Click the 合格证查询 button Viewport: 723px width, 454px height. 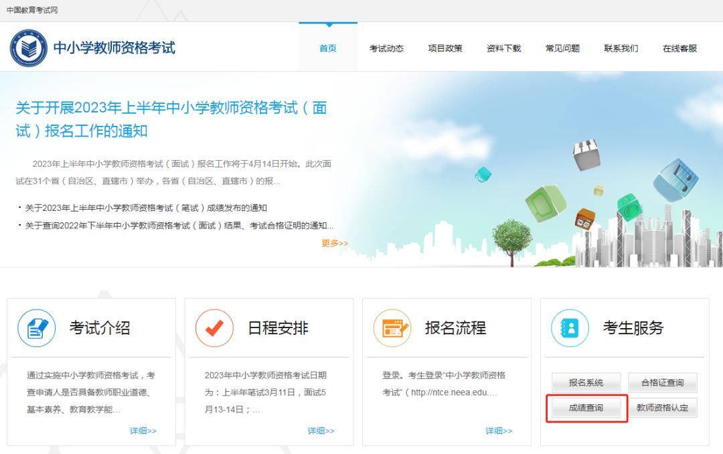tap(663, 382)
